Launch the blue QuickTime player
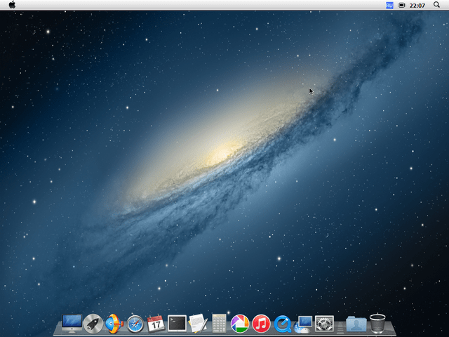The image size is (449, 337). click(x=282, y=323)
